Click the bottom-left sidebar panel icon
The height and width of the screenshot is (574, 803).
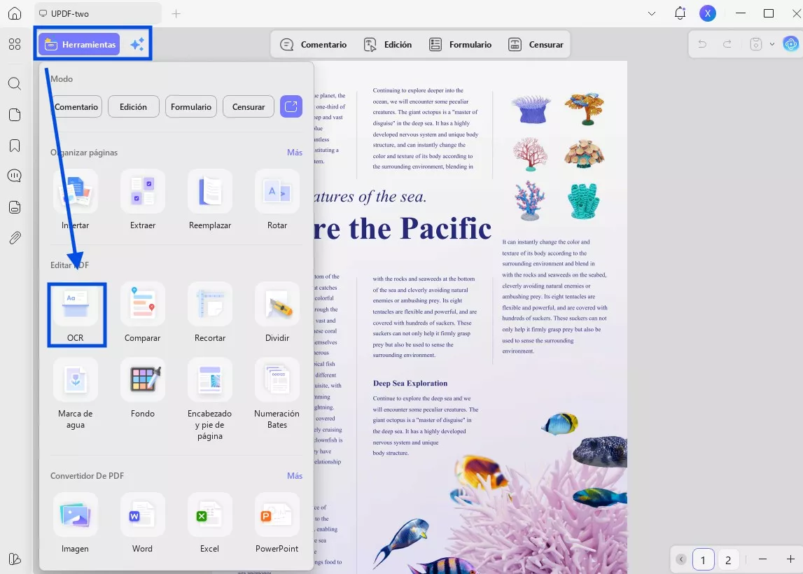click(x=15, y=559)
